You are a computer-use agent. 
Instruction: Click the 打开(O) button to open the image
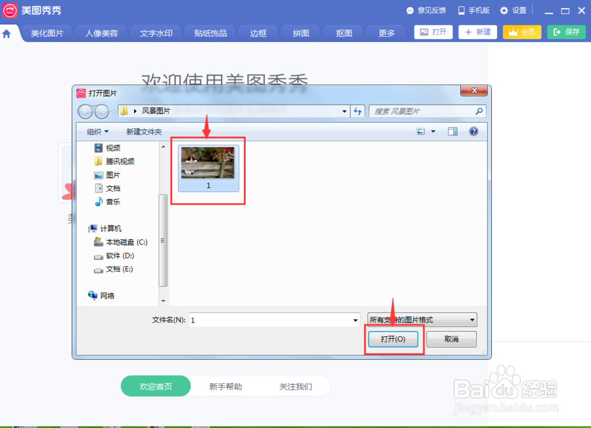pos(394,339)
